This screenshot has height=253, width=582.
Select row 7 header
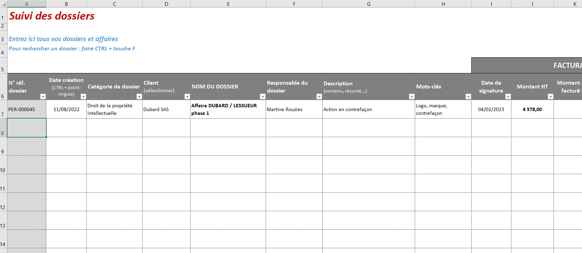pos(3,109)
